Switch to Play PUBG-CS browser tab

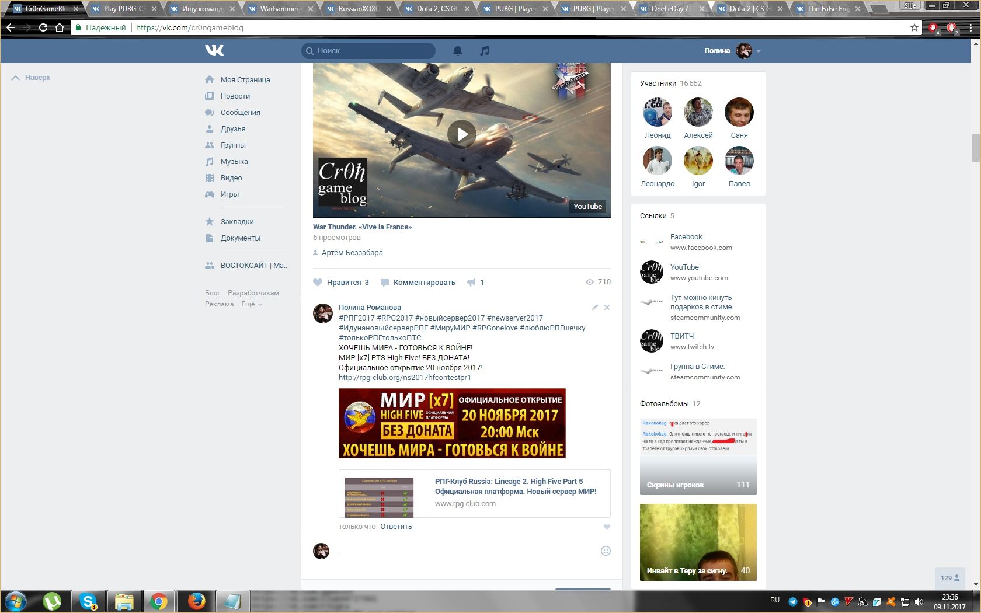pyautogui.click(x=124, y=9)
